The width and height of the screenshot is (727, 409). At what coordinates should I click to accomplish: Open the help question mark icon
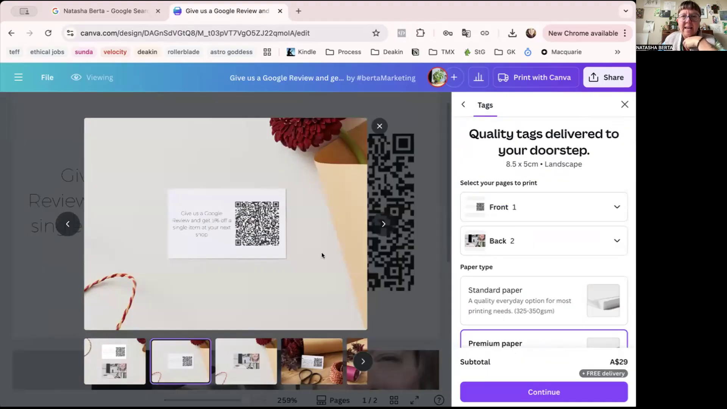point(439,400)
